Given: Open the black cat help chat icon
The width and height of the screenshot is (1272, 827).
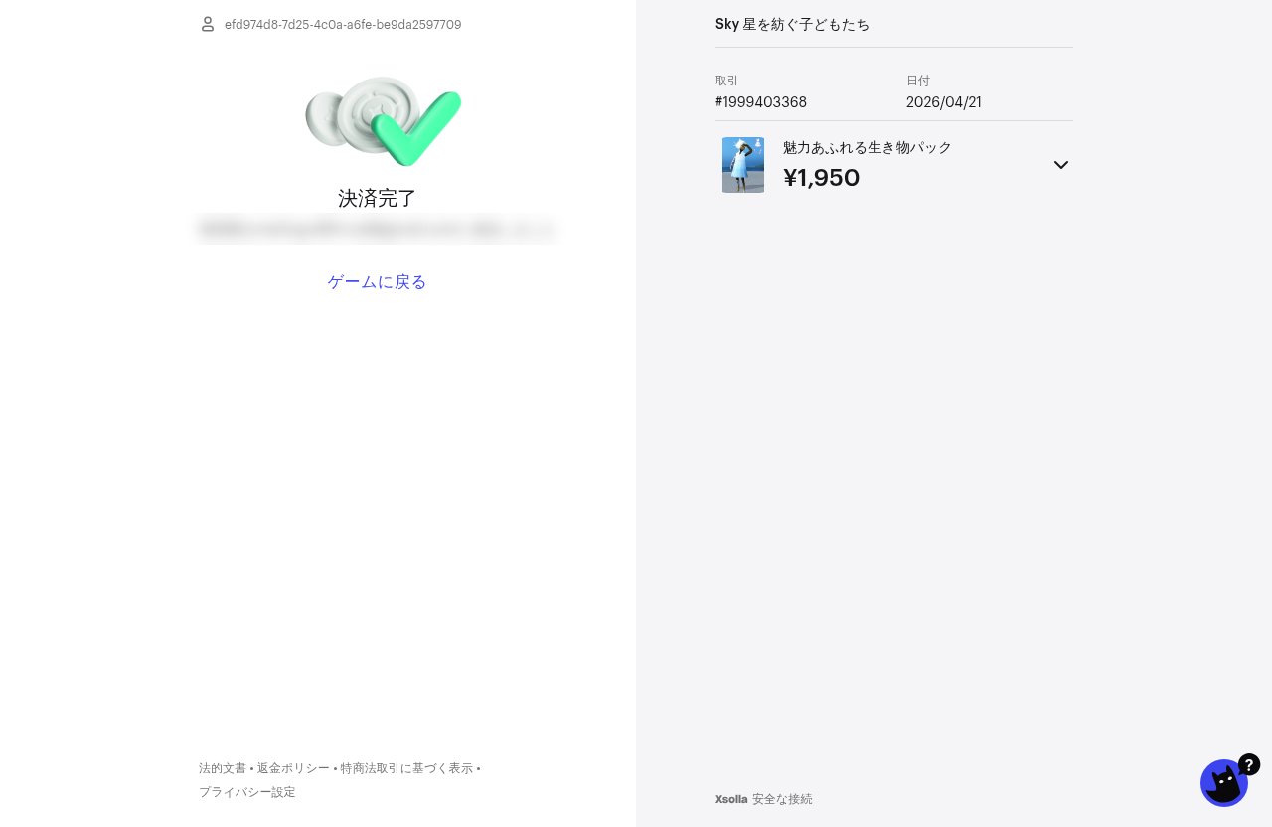Looking at the screenshot, I should (x=1224, y=783).
